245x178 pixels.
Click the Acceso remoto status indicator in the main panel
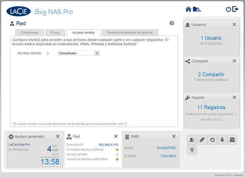pos(48,53)
